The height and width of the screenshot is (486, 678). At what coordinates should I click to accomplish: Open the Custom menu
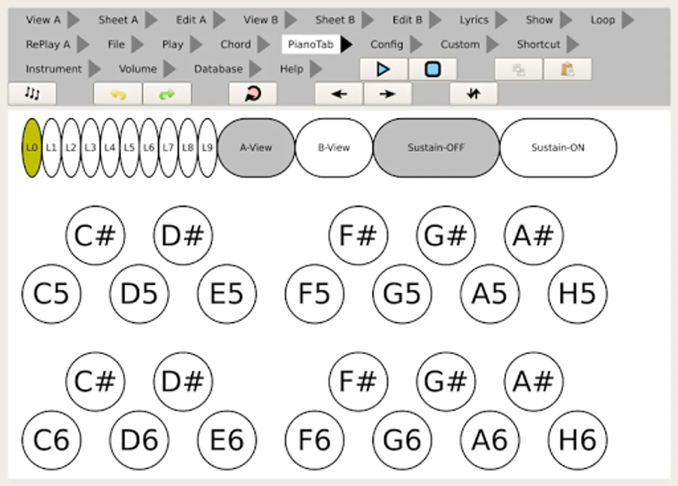[460, 44]
